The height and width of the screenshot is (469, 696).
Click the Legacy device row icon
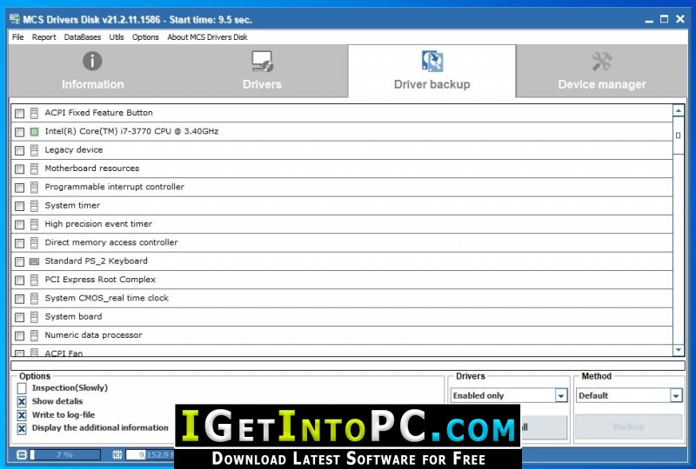point(34,150)
